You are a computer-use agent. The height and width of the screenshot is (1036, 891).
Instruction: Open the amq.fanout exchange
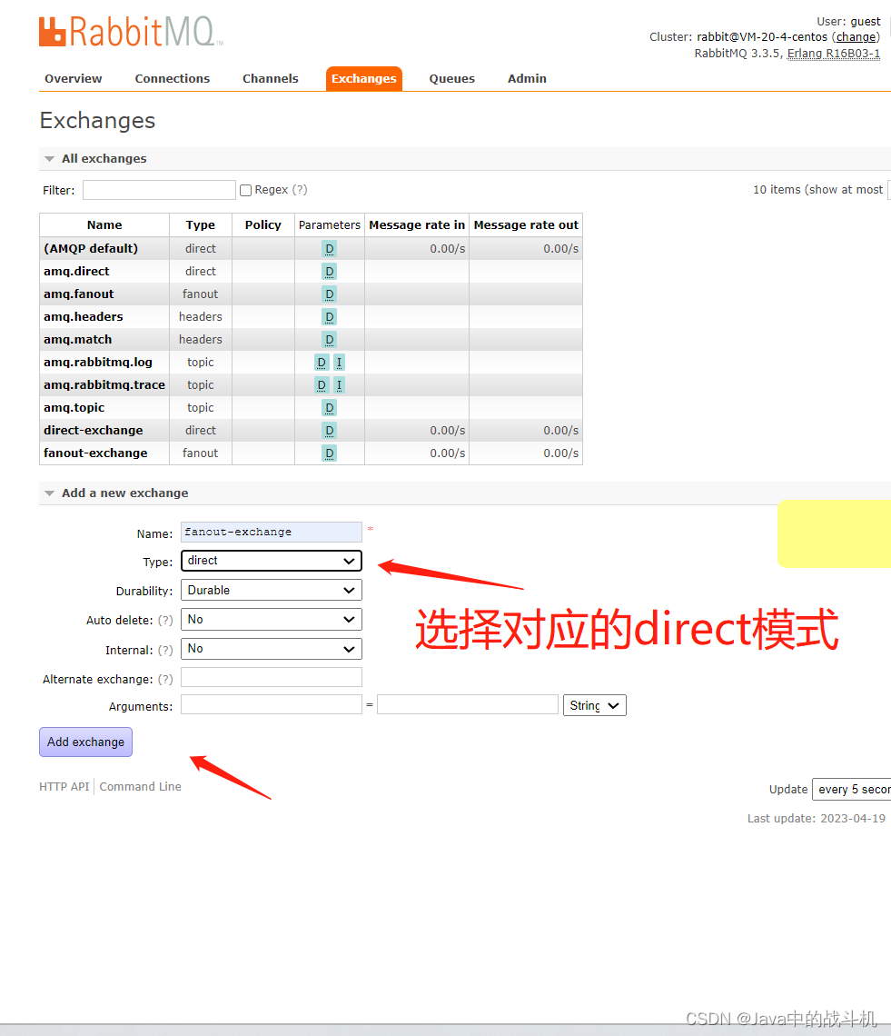click(79, 294)
